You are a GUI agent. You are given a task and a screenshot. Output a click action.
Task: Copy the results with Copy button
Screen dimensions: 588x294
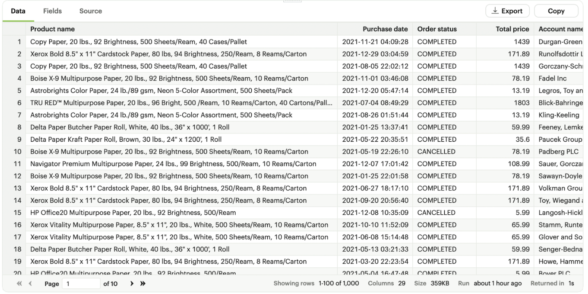coord(556,11)
